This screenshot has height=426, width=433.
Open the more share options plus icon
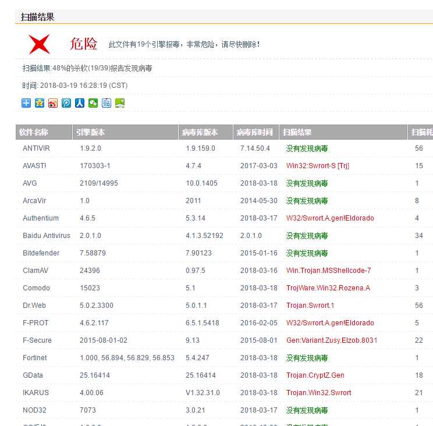[x=26, y=103]
